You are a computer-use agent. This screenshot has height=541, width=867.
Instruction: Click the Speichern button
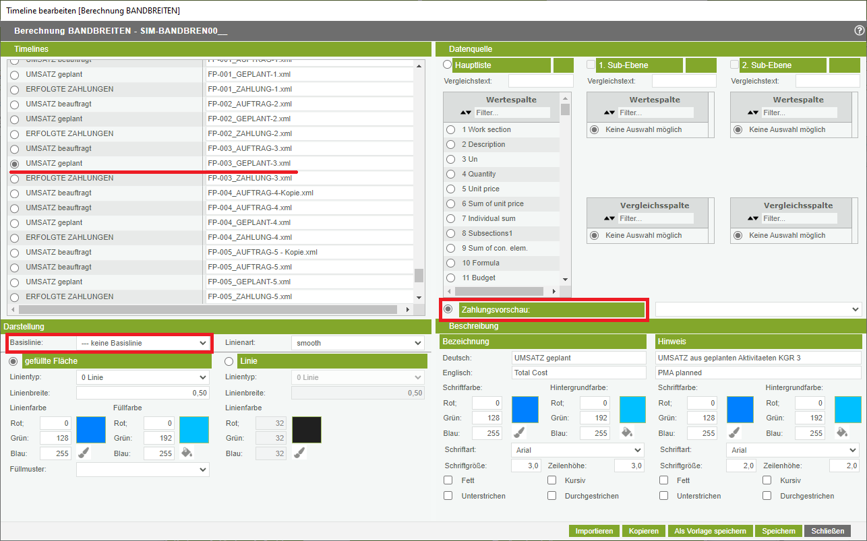tap(778, 531)
